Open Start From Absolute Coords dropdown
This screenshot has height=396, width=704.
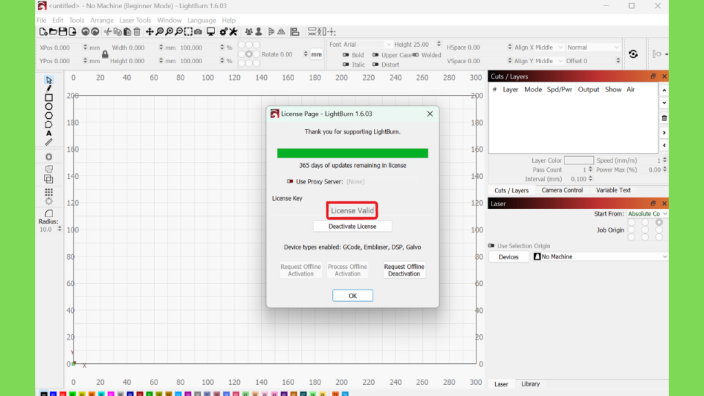pos(647,214)
